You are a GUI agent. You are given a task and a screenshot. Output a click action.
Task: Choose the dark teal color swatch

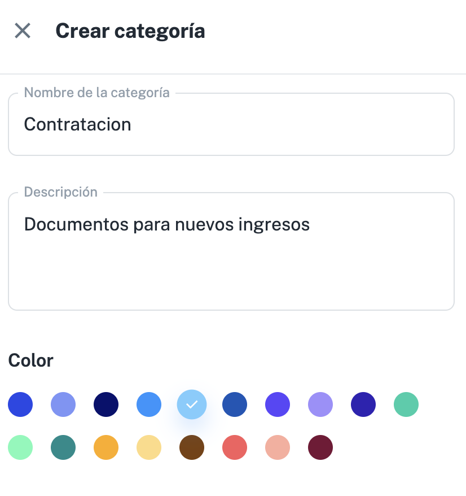point(63,447)
